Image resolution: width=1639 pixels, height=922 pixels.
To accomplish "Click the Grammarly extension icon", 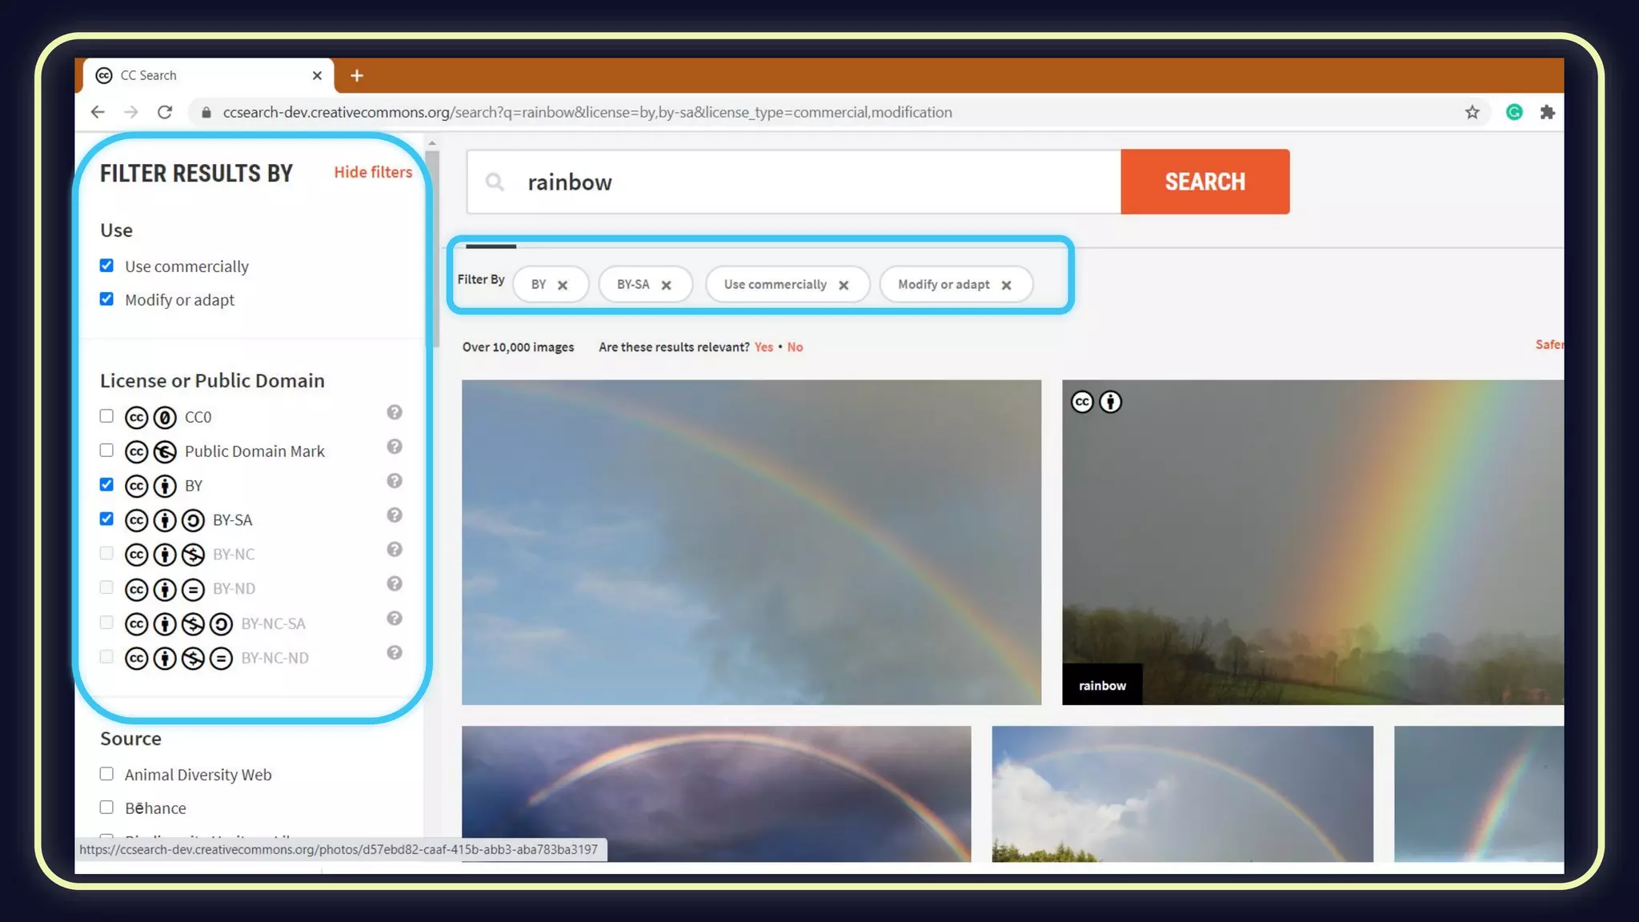I will [x=1513, y=112].
